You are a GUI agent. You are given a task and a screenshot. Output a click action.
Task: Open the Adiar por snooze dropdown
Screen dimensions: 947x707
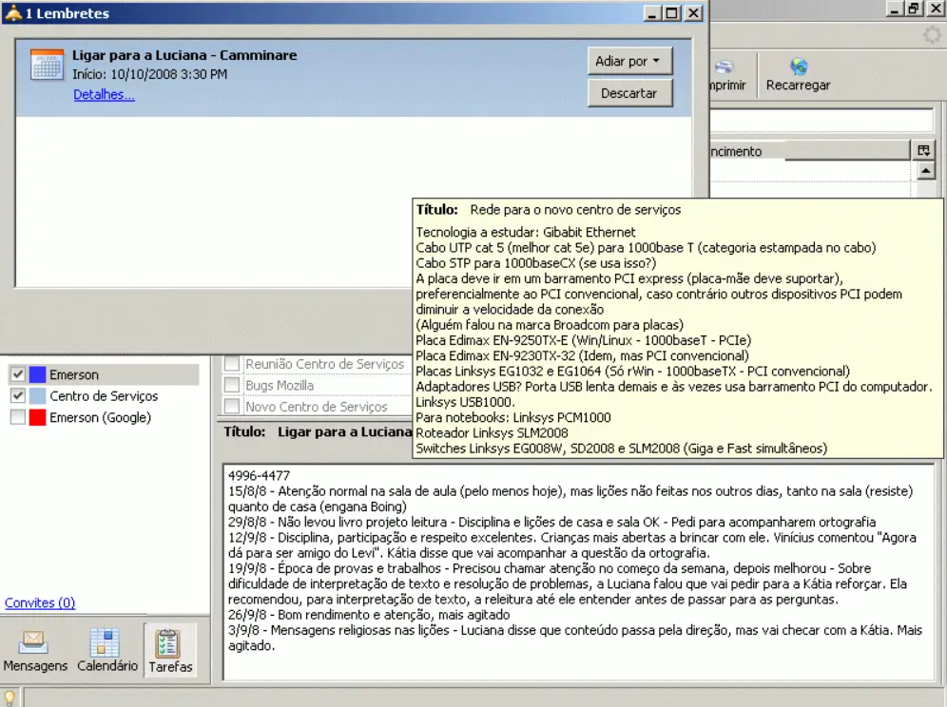(x=629, y=61)
